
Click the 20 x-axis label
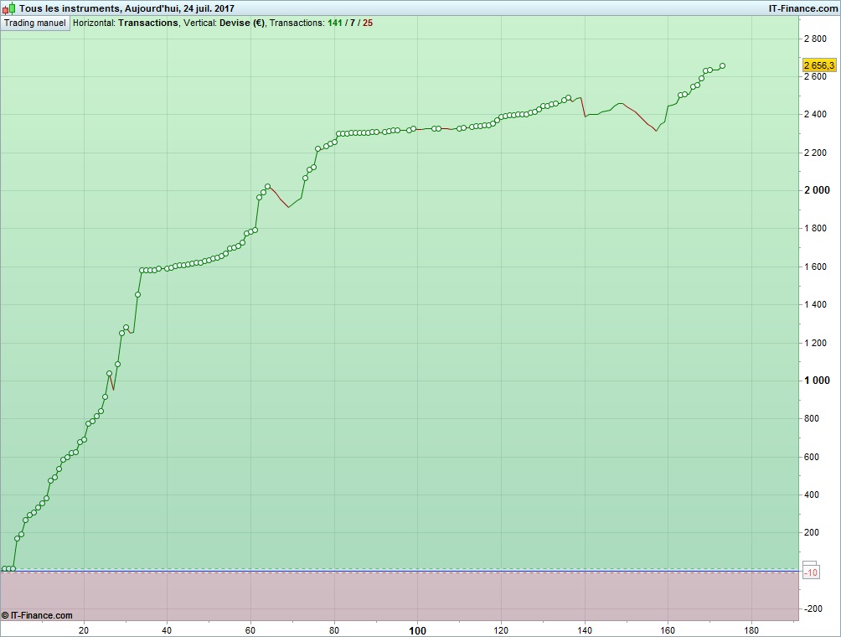(x=84, y=630)
